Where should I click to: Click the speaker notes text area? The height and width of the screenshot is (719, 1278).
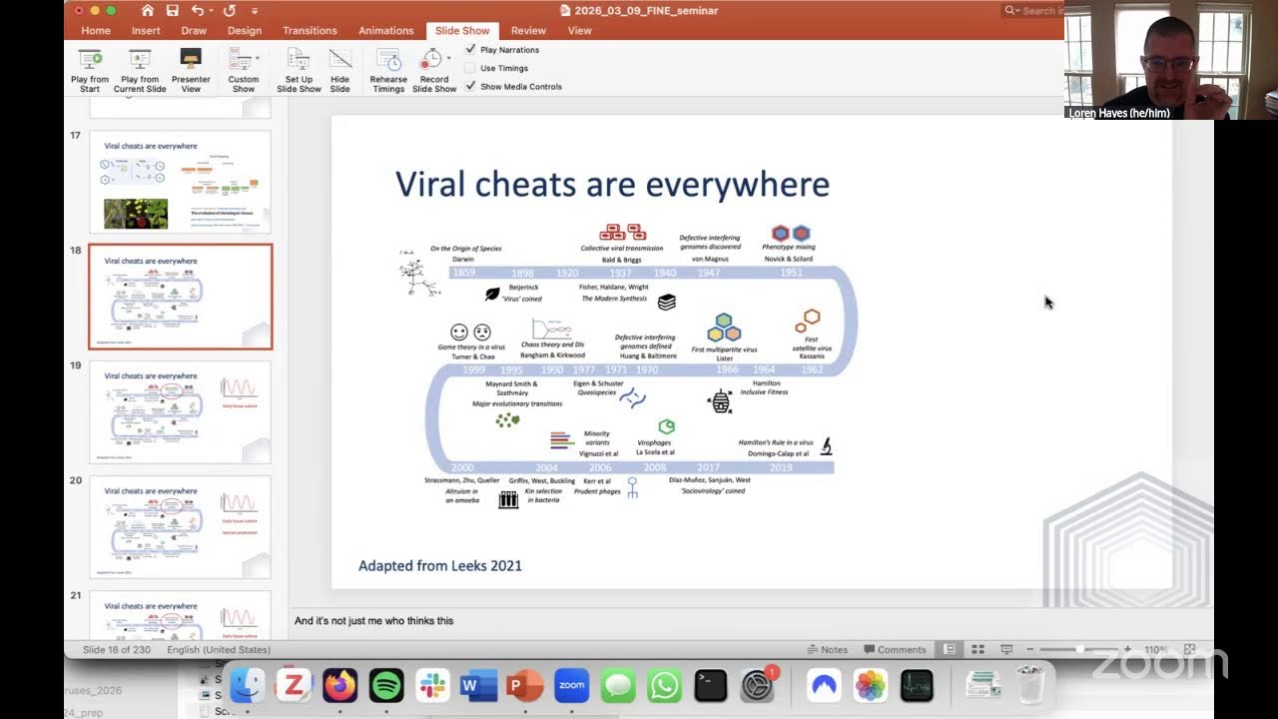click(x=749, y=621)
